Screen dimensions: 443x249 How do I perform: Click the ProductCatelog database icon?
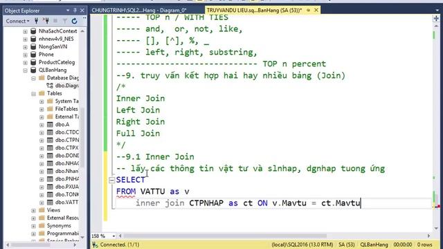[33, 62]
